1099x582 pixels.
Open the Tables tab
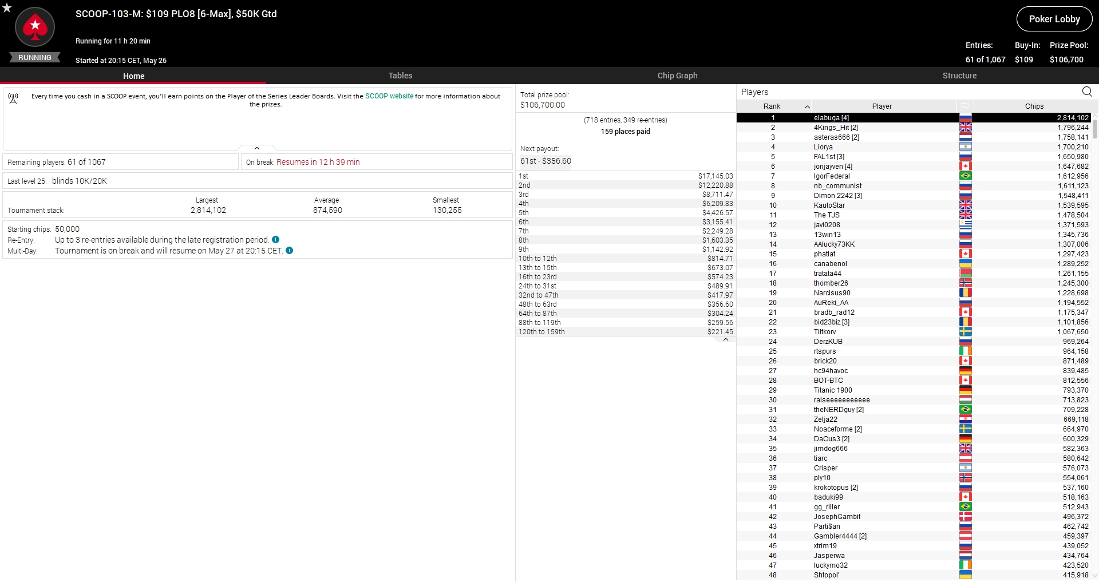[x=400, y=76]
